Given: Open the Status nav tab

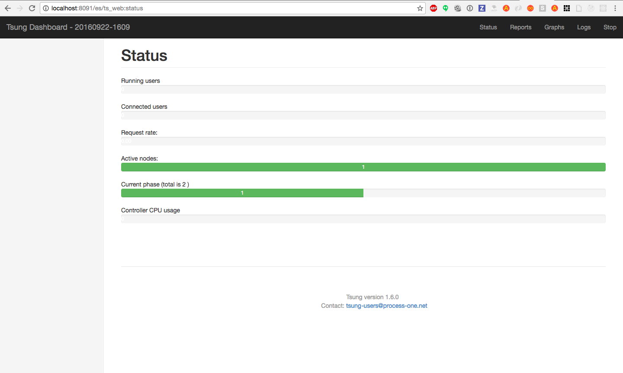Looking at the screenshot, I should click(488, 27).
